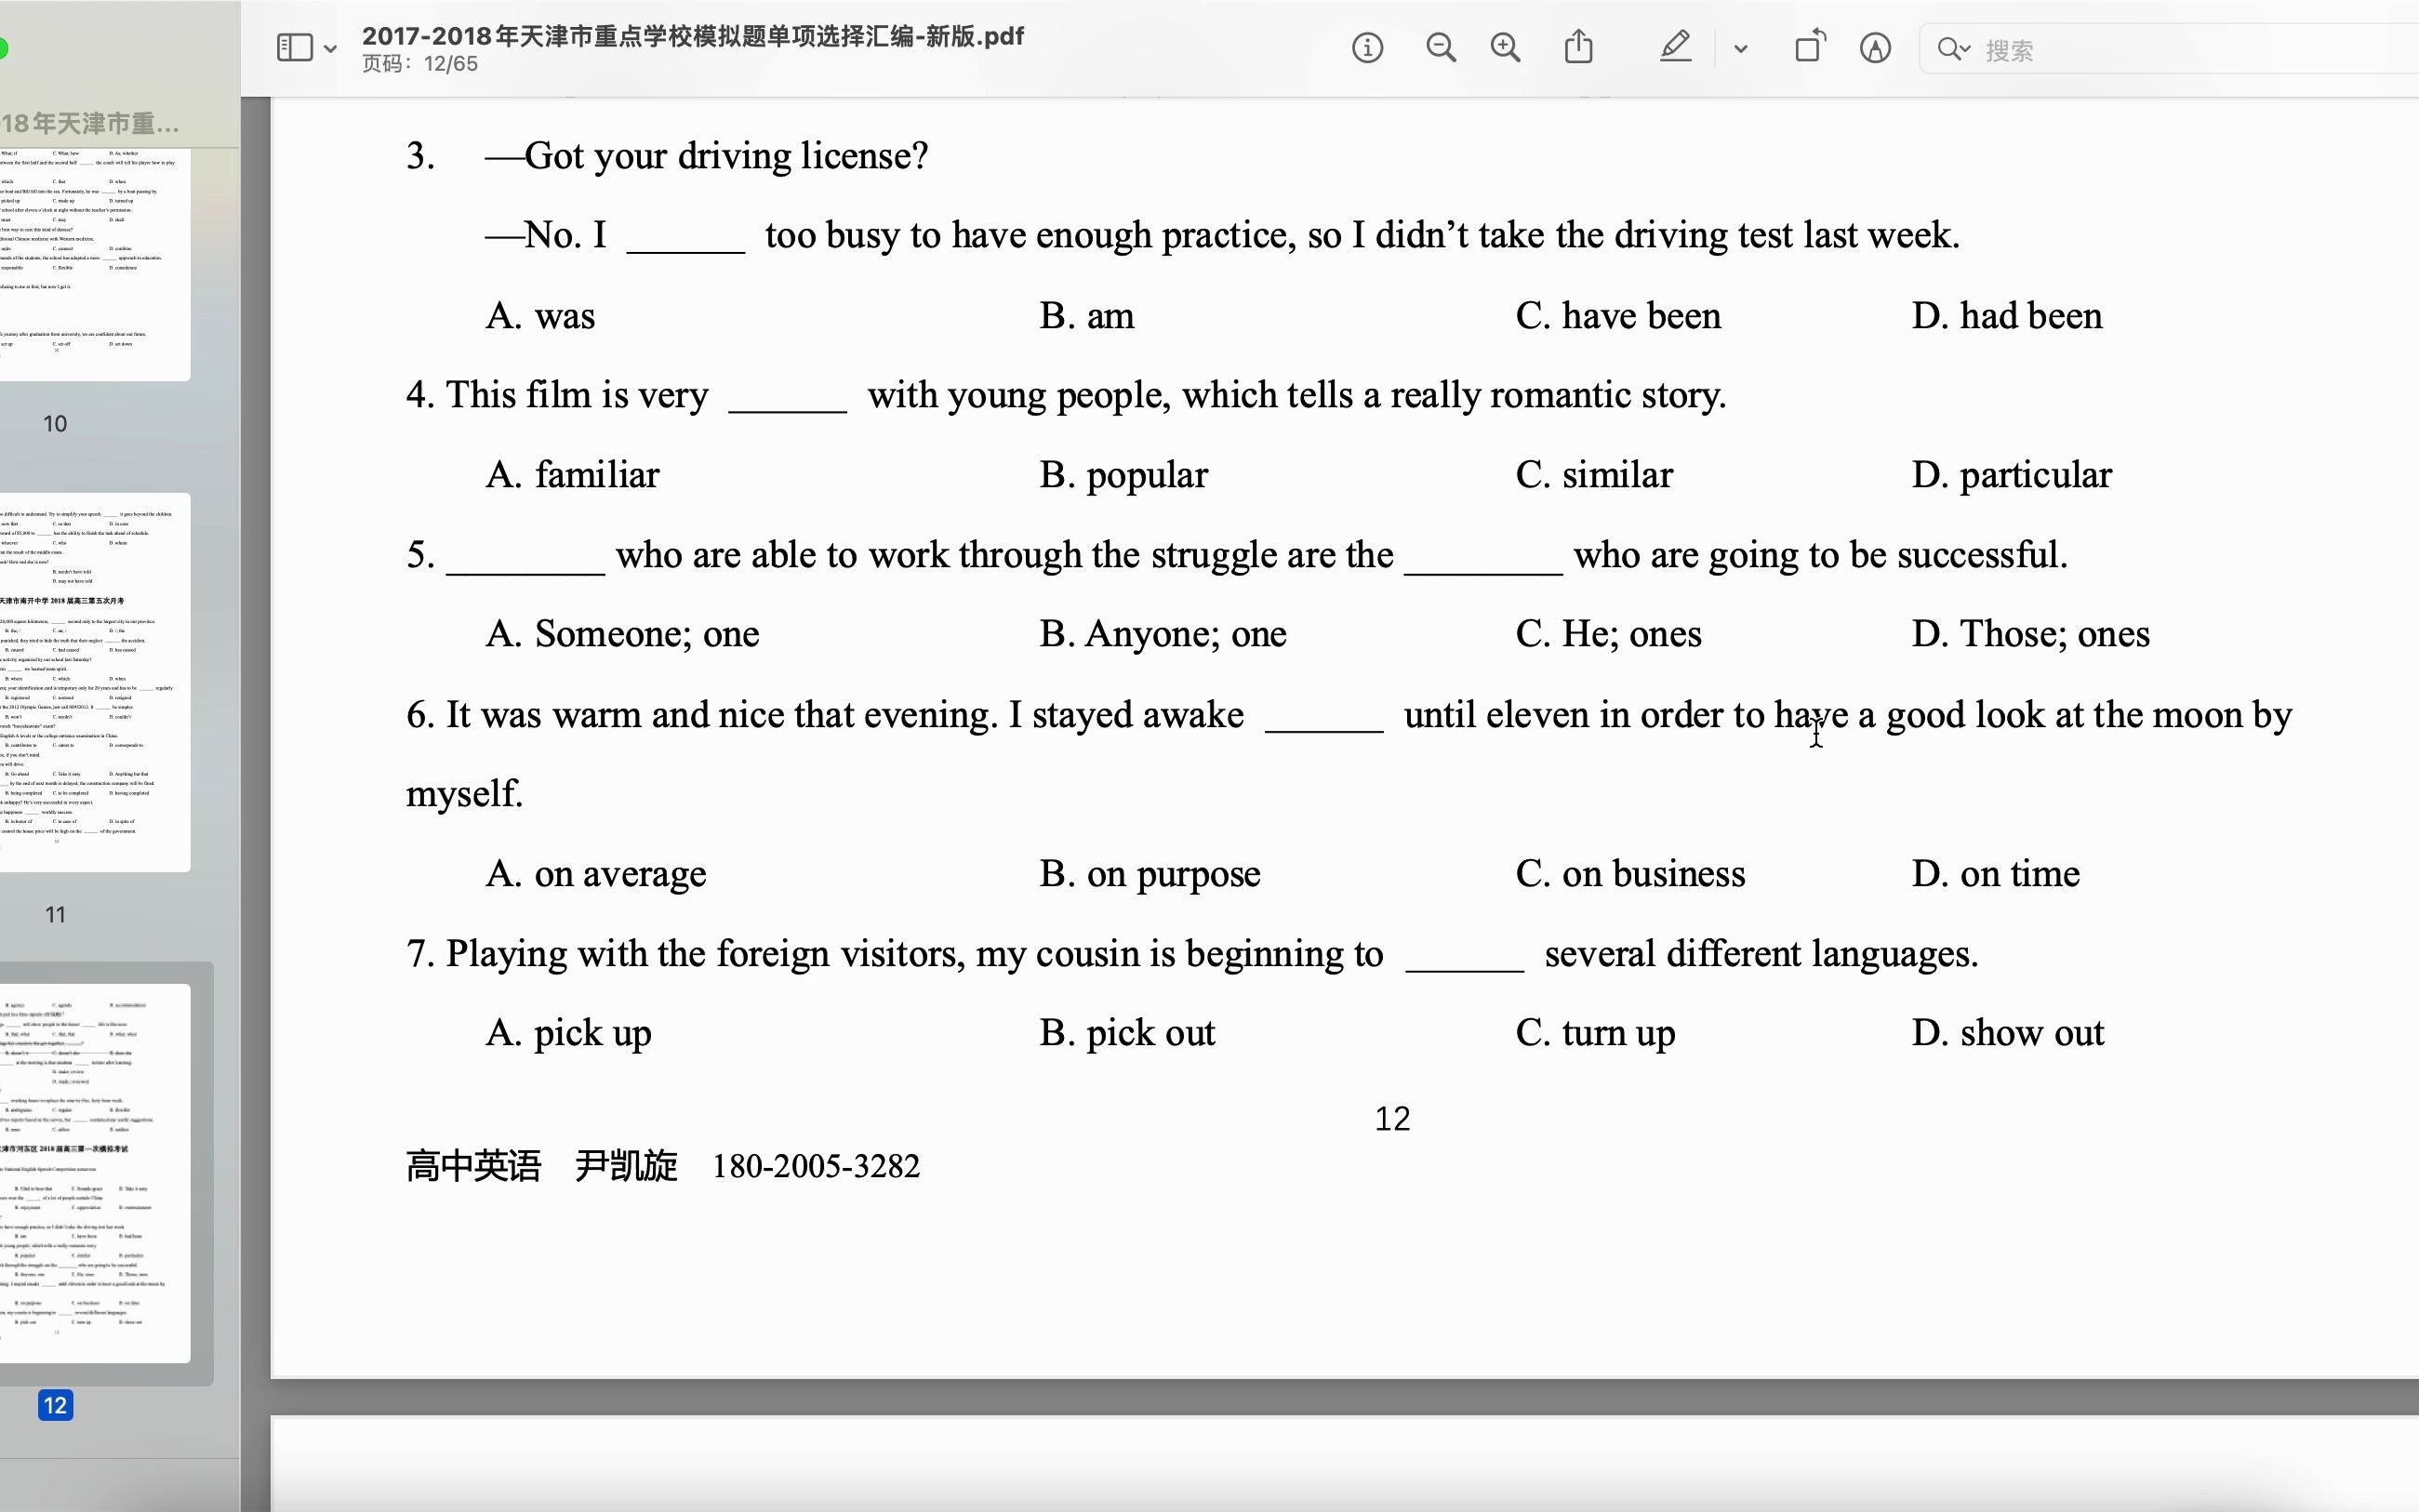Click the page number 12 in the footer

tap(1392, 1119)
